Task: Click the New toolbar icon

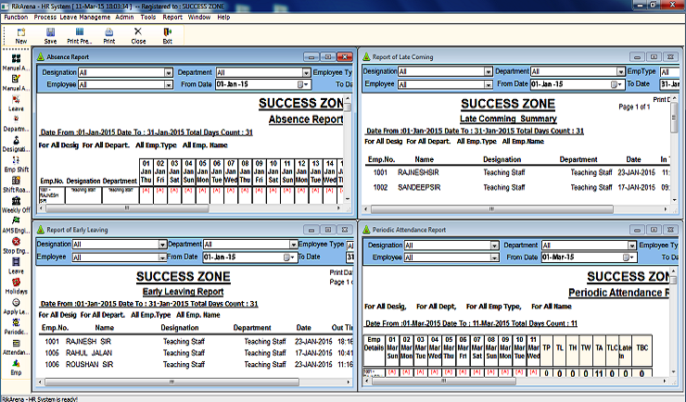Action: coord(20,34)
